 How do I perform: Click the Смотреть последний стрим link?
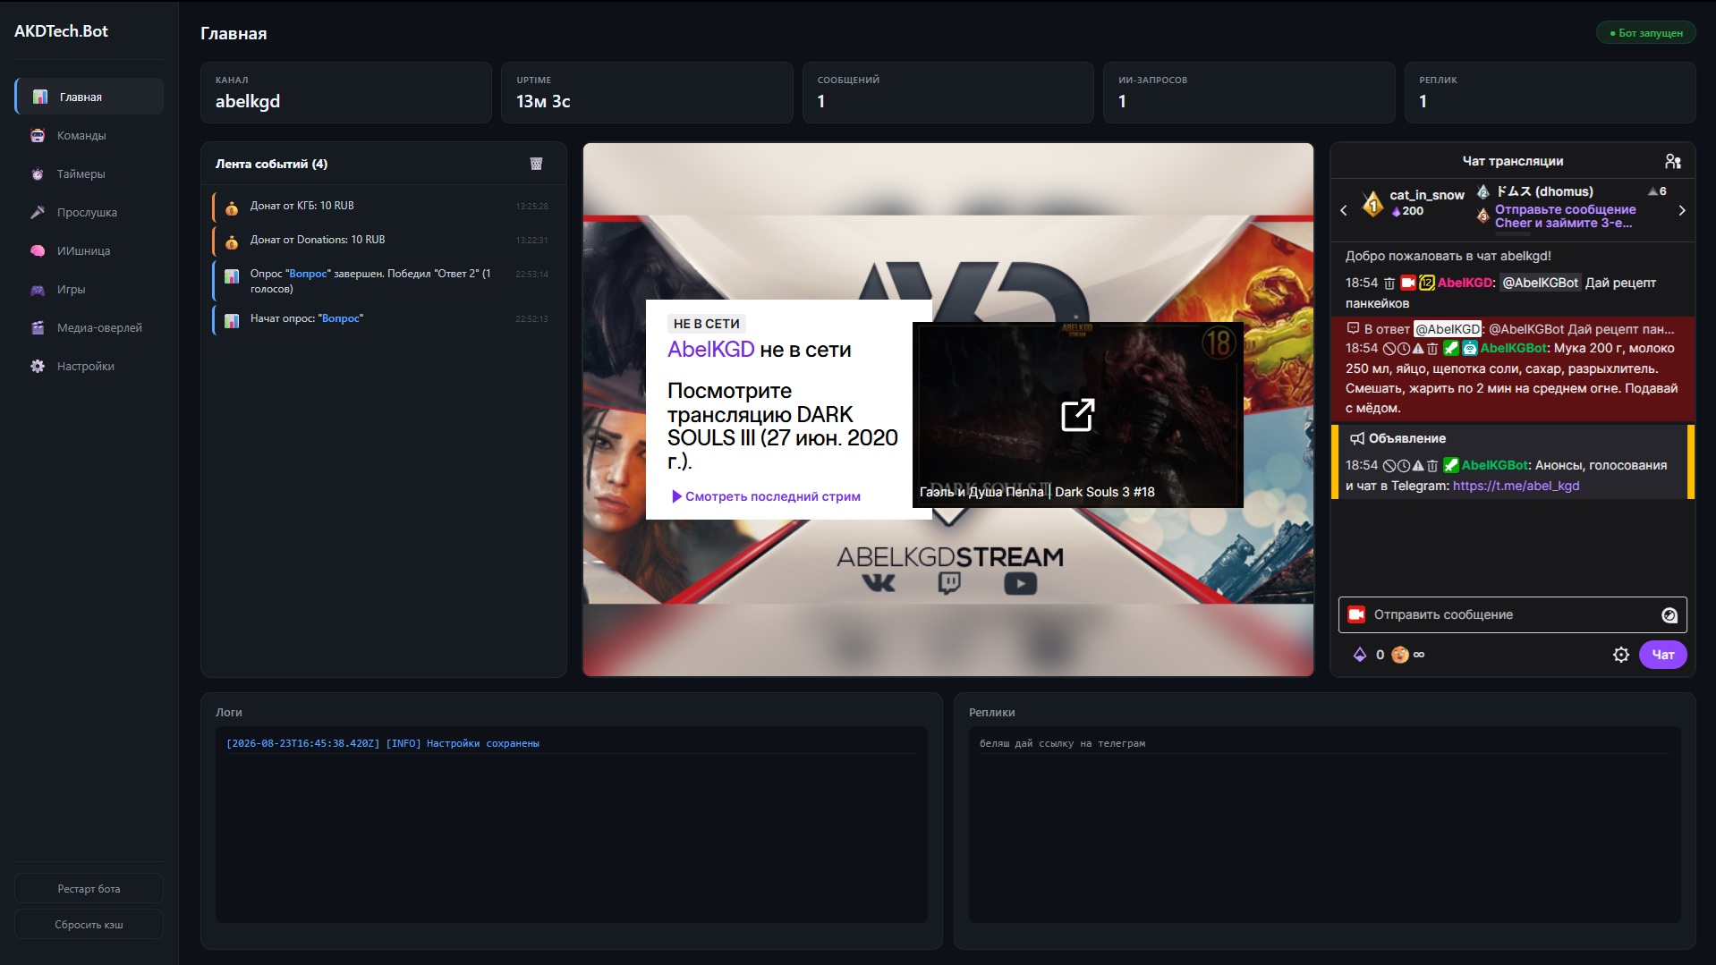pyautogui.click(x=766, y=496)
